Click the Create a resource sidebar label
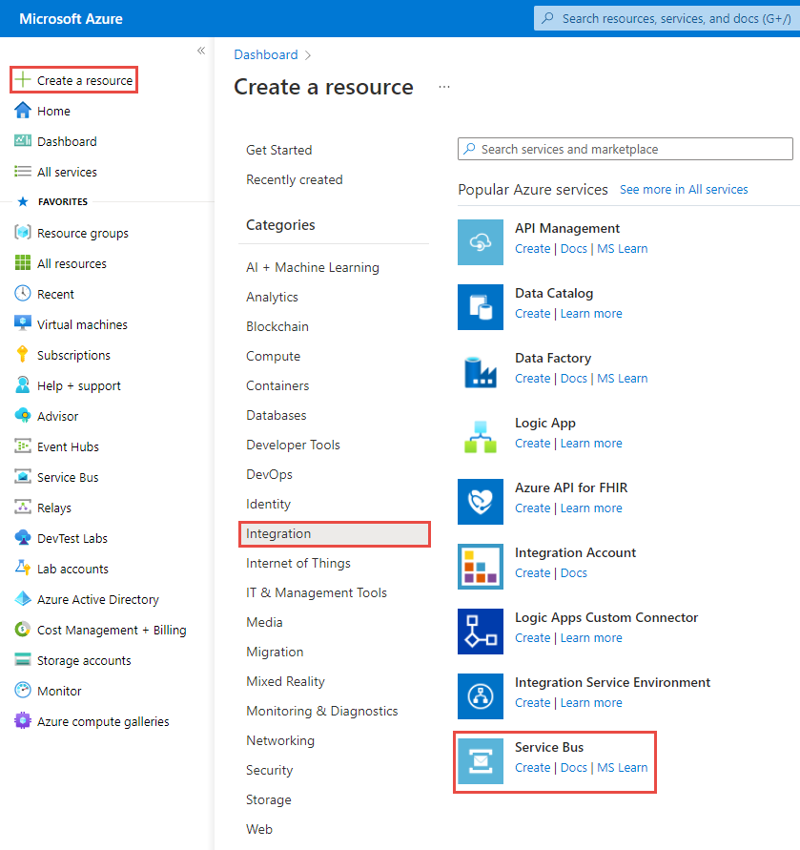 85,80
